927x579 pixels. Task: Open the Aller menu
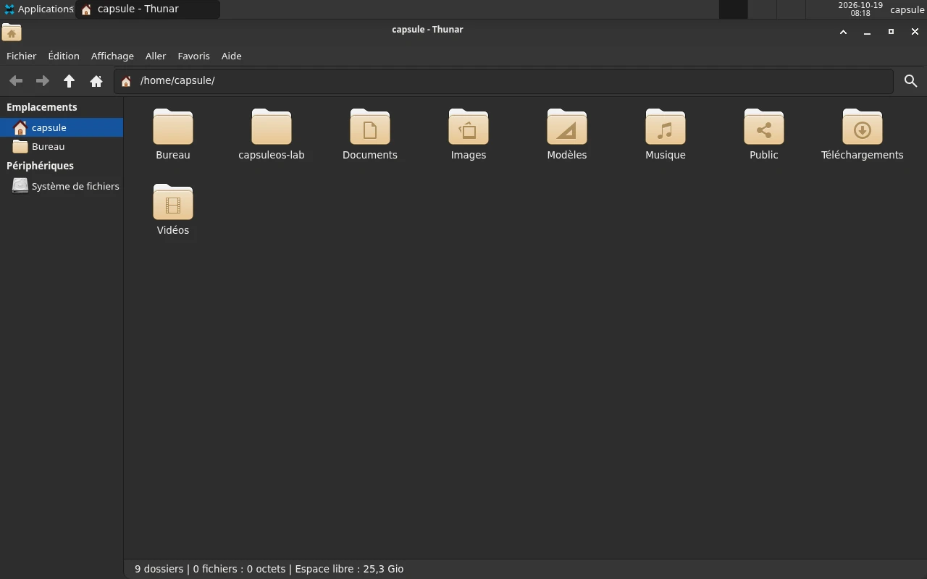tap(156, 56)
